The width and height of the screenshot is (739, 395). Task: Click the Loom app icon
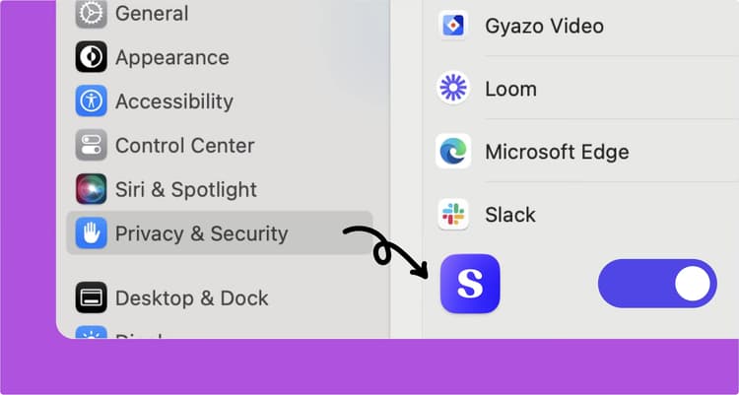[x=453, y=89]
